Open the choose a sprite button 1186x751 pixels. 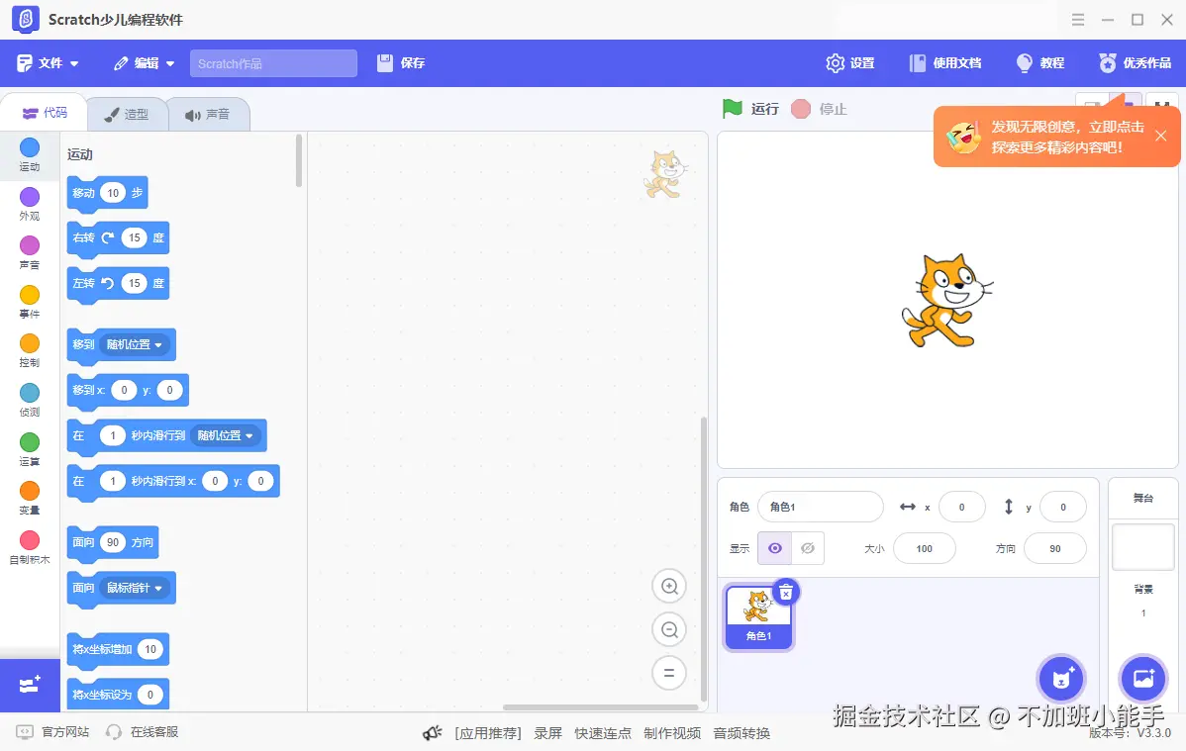click(1061, 679)
